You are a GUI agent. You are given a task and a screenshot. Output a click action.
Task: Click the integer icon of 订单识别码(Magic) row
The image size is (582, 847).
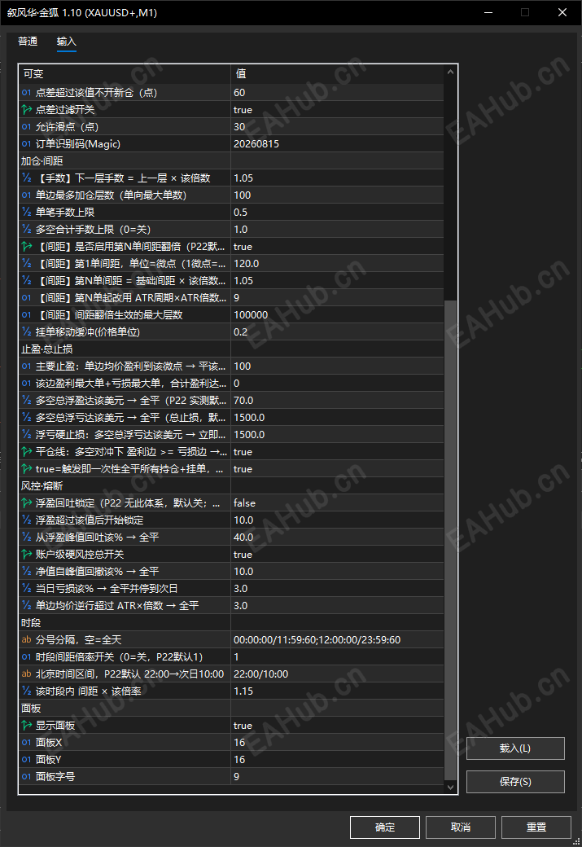pyautogui.click(x=26, y=143)
